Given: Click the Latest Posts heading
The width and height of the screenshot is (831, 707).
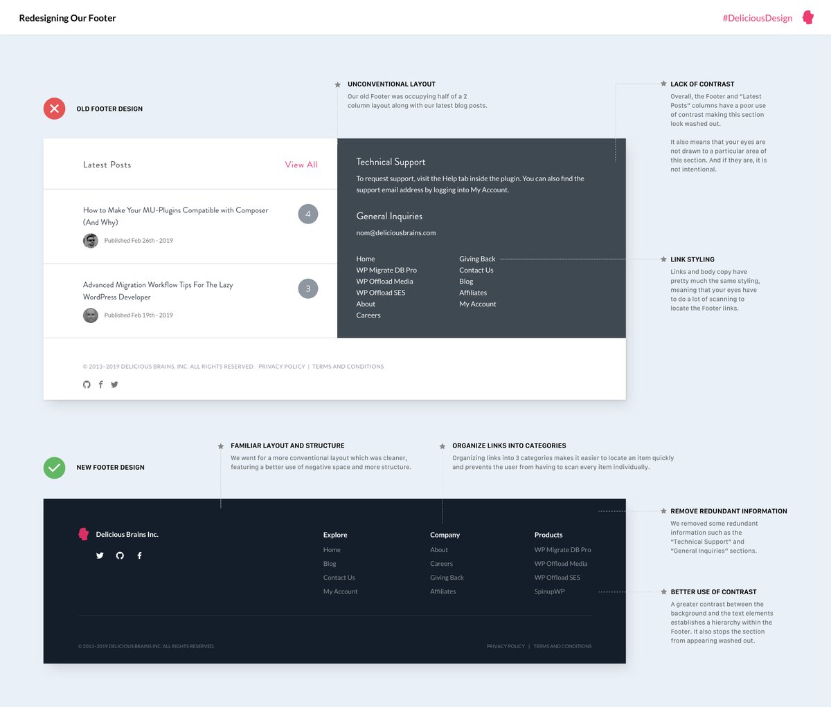Looking at the screenshot, I should 107,165.
